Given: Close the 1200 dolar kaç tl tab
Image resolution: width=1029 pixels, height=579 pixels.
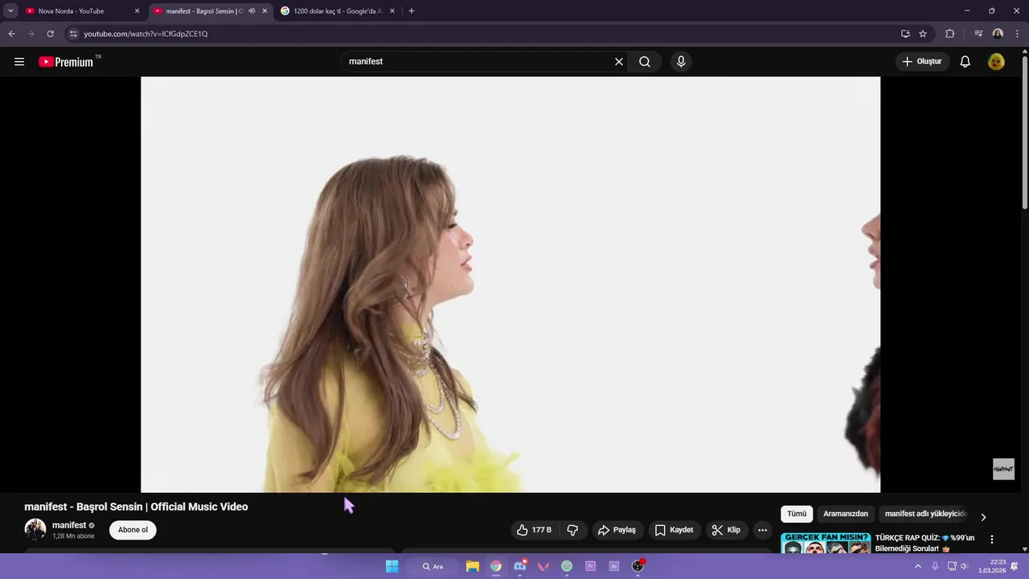Looking at the screenshot, I should 392,11.
